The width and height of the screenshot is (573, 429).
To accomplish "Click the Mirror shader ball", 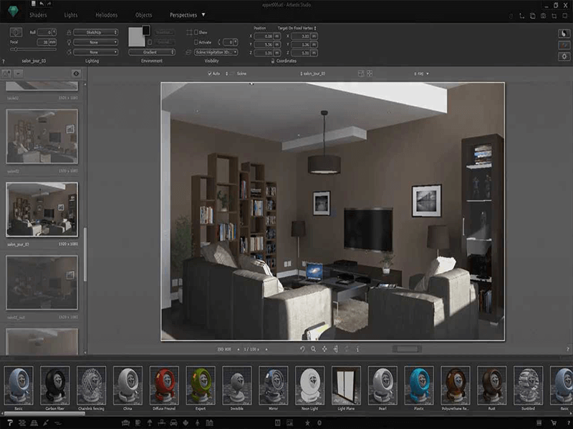I will pos(273,386).
